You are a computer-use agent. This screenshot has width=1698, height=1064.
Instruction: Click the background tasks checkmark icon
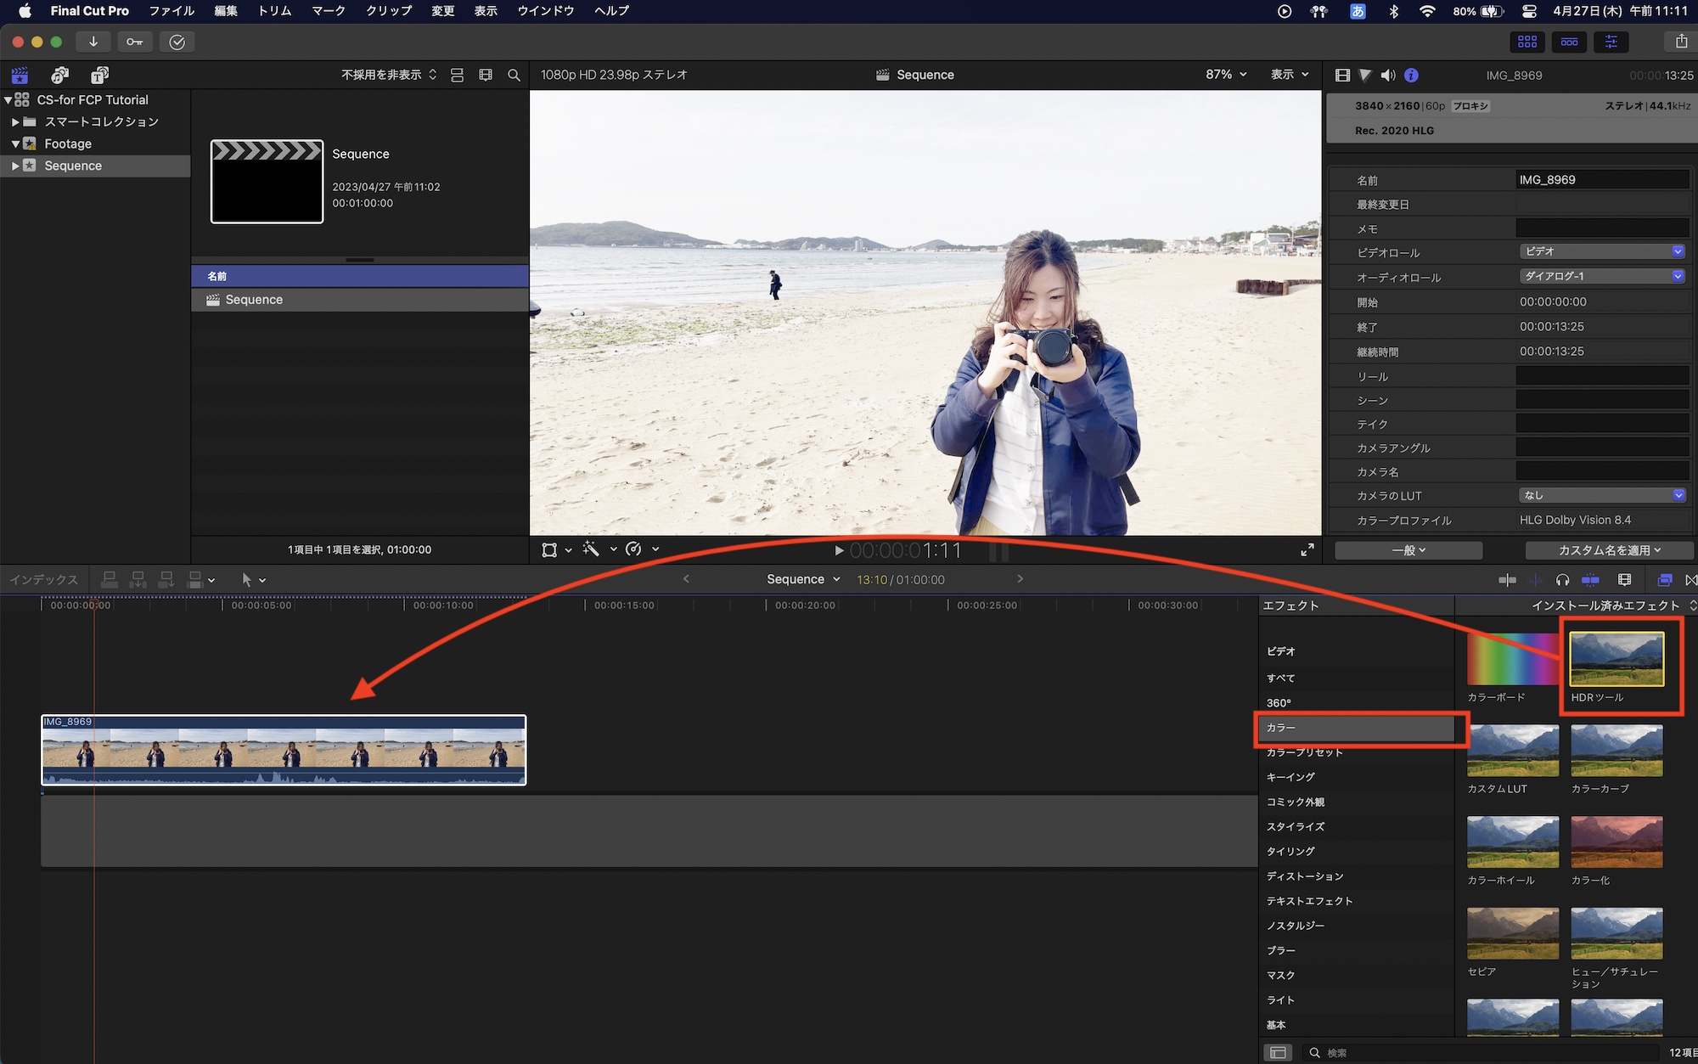(177, 42)
